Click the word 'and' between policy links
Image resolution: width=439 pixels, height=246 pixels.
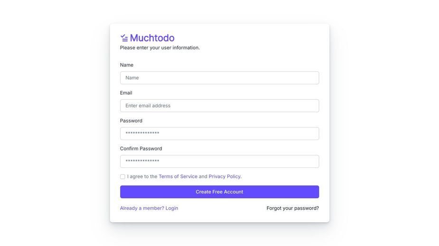pos(203,176)
